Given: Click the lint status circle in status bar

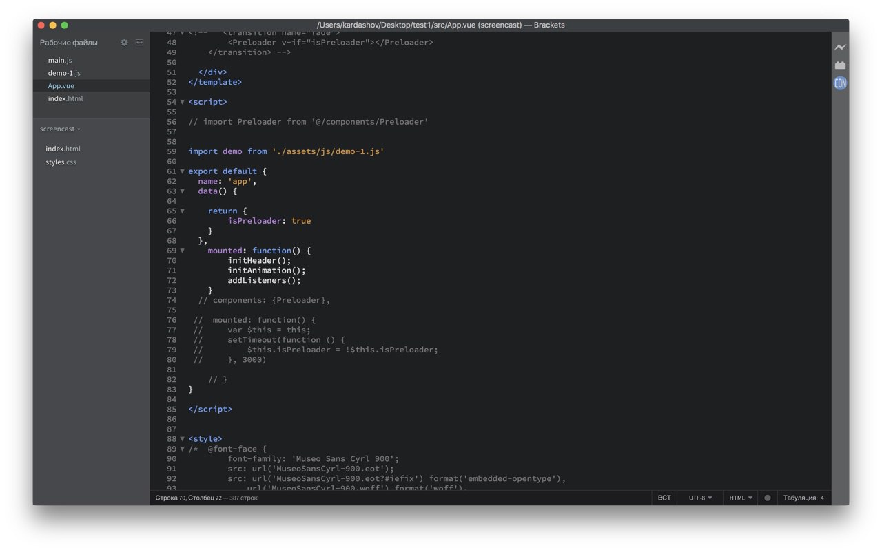Looking at the screenshot, I should pyautogui.click(x=768, y=498).
